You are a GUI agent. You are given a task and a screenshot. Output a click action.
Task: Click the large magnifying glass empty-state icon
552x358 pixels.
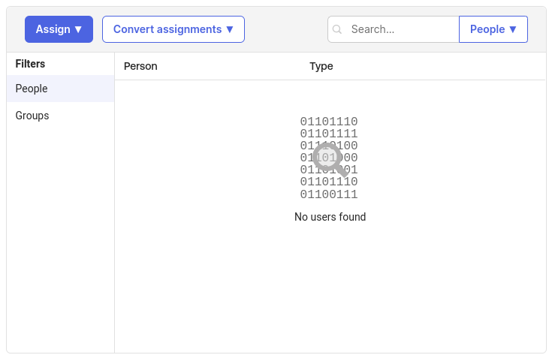point(328,159)
